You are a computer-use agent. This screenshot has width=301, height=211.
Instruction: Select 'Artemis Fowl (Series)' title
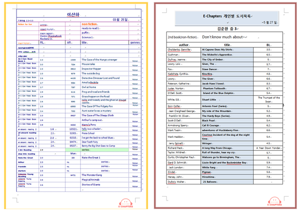[214, 106]
